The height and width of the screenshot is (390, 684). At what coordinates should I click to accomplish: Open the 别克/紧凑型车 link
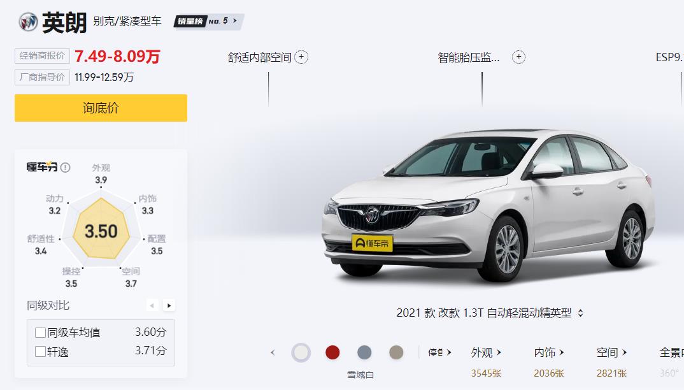pyautogui.click(x=127, y=21)
